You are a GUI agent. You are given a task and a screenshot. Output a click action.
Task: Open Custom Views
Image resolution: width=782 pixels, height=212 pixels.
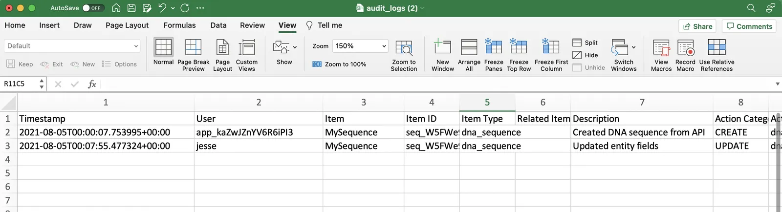[247, 55]
